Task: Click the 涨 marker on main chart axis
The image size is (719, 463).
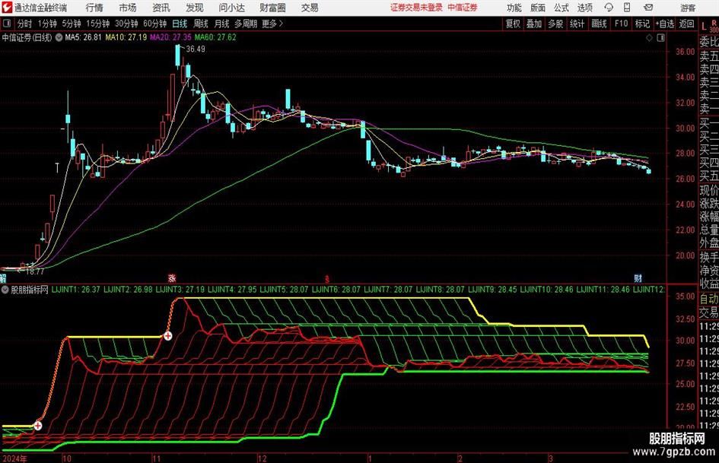Action: click(172, 277)
